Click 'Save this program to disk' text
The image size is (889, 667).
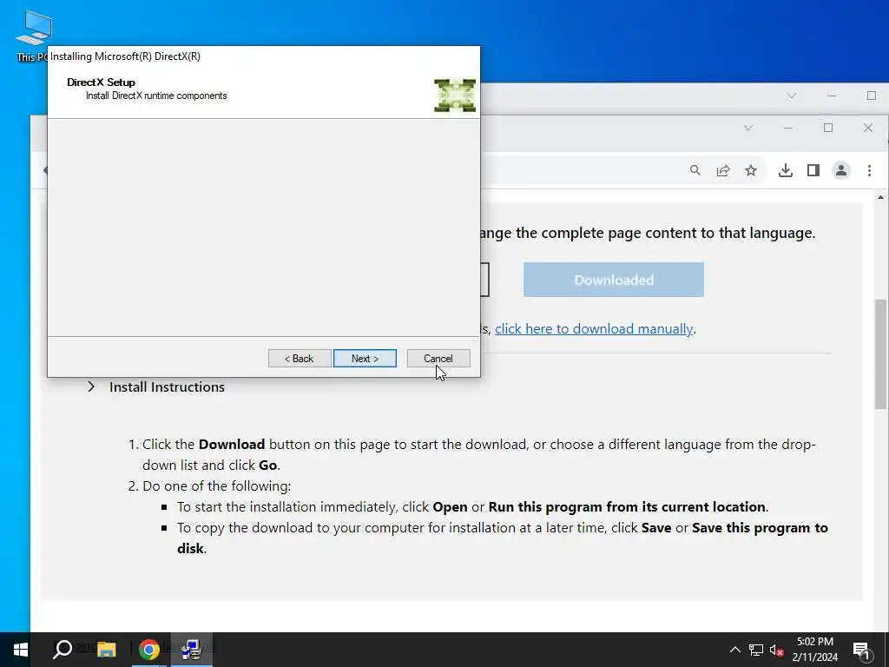[503, 538]
